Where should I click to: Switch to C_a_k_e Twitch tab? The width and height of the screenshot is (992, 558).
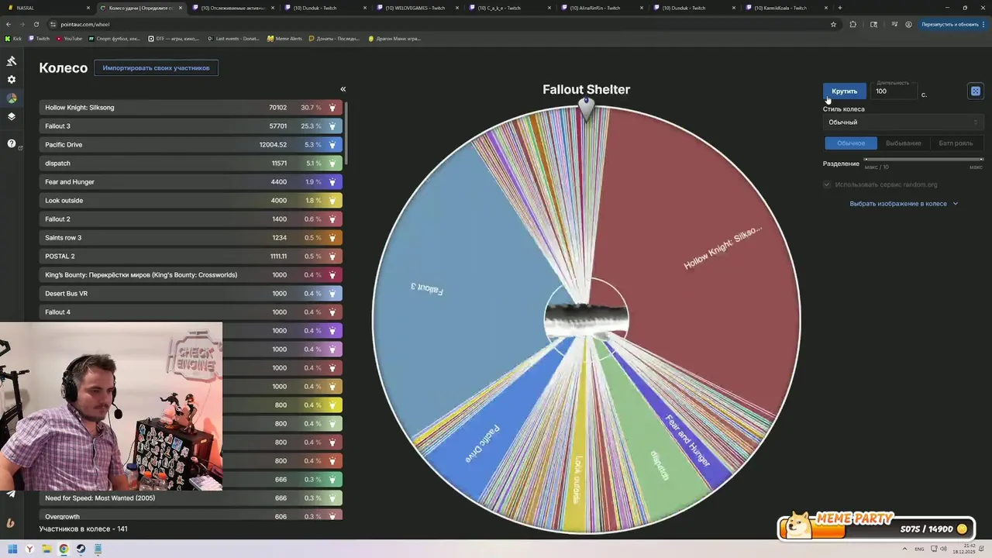(x=511, y=8)
